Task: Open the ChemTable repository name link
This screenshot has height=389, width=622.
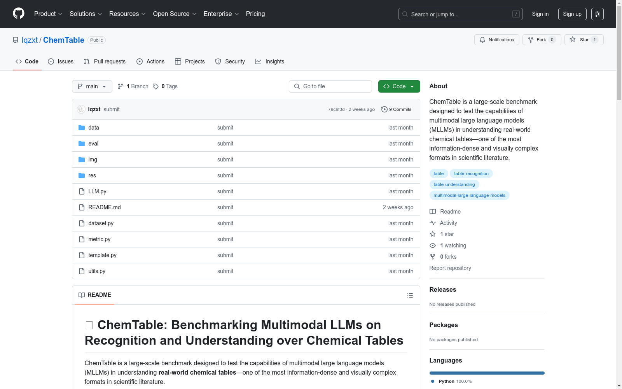Action: coord(64,40)
